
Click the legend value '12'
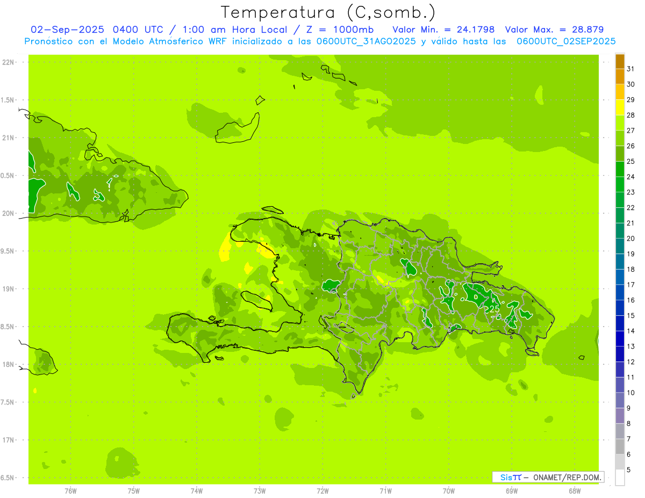pos(631,362)
